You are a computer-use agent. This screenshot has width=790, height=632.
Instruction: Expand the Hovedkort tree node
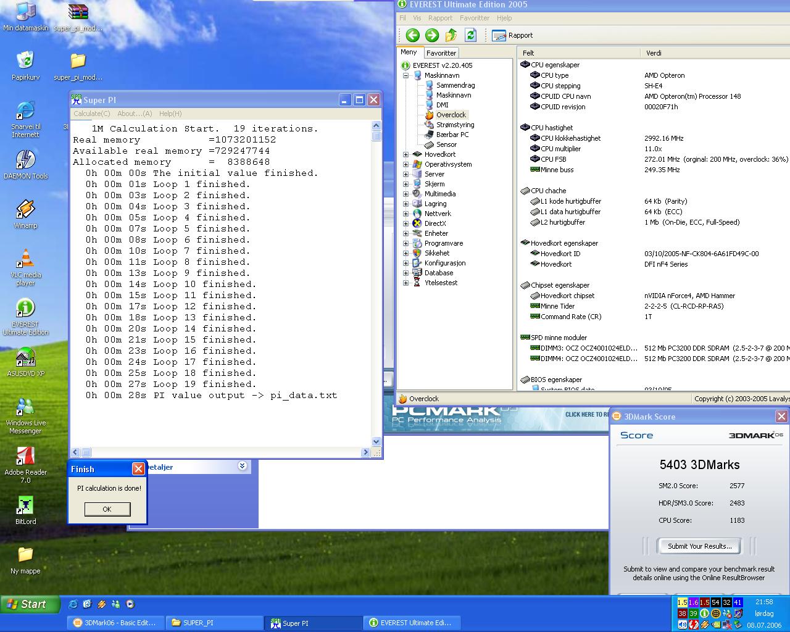point(406,154)
